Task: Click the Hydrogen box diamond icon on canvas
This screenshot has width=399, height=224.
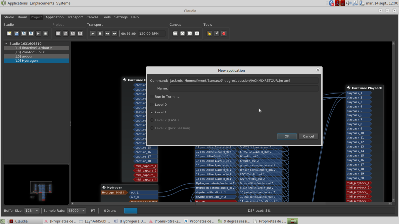Action: pyautogui.click(x=104, y=187)
